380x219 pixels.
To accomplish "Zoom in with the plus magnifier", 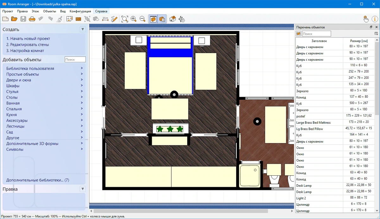I will (134, 19).
